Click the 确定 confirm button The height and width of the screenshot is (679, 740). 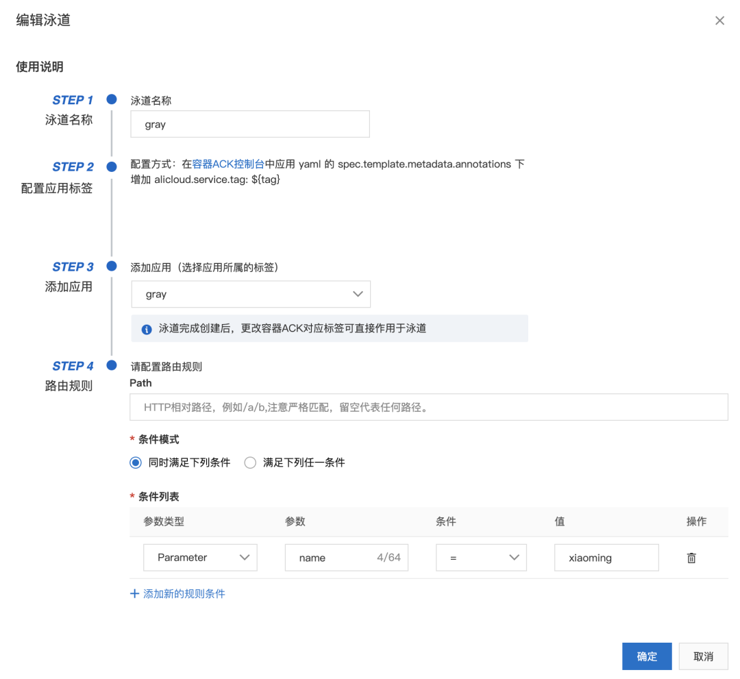[647, 656]
